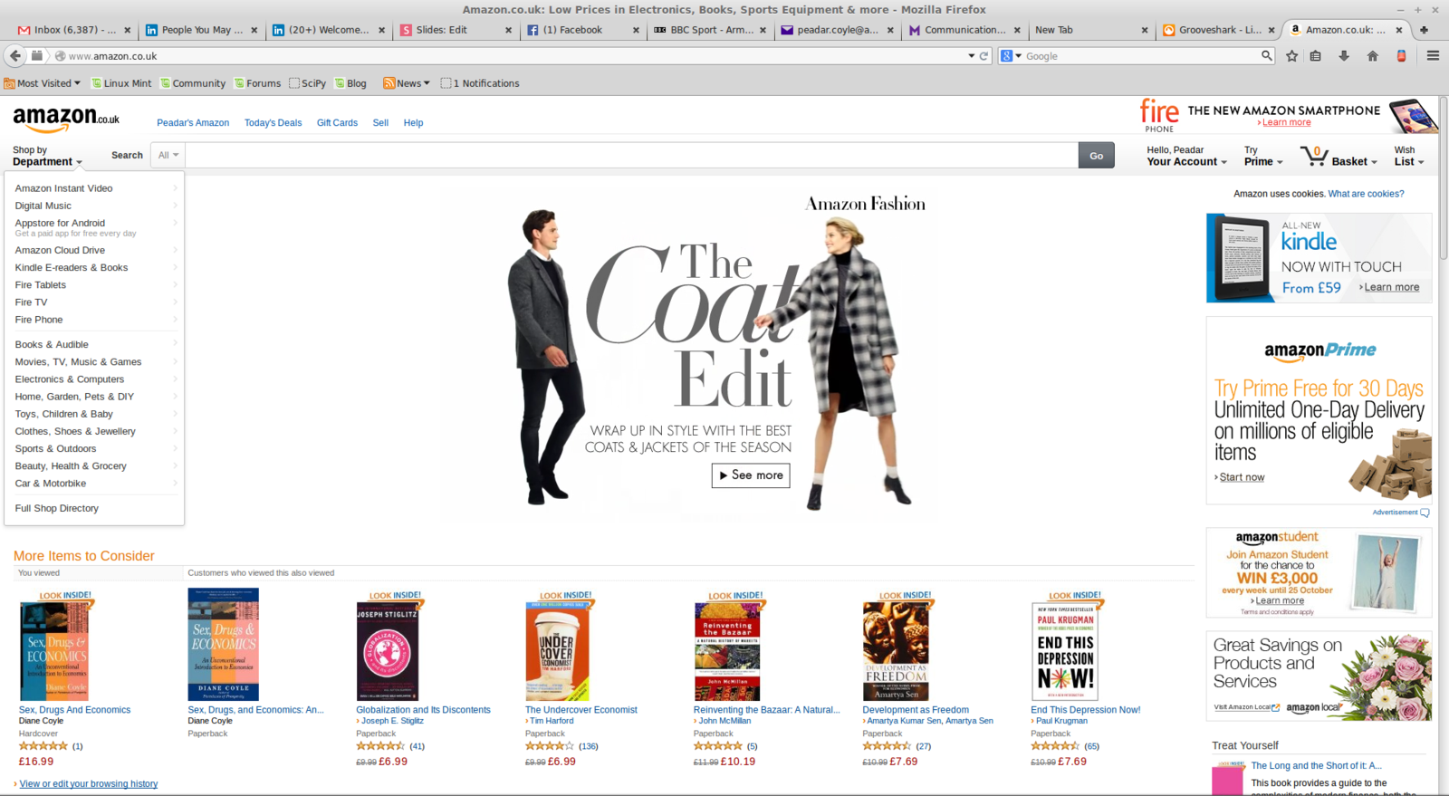This screenshot has height=796, width=1449.
Task: Select Electronics & Computers menu item
Action: click(x=70, y=379)
